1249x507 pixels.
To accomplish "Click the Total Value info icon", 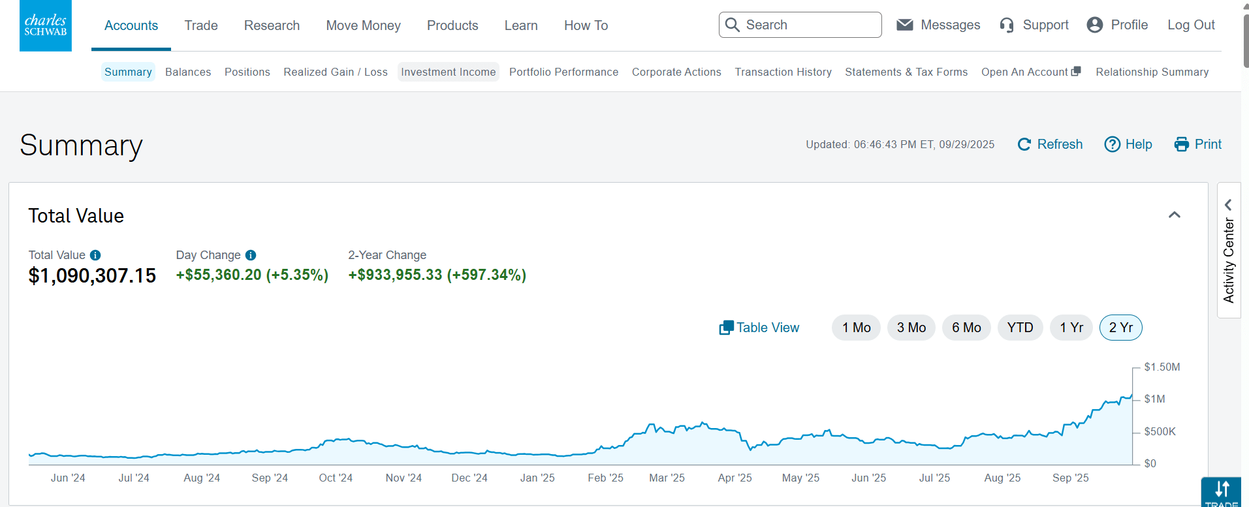I will click(x=95, y=255).
